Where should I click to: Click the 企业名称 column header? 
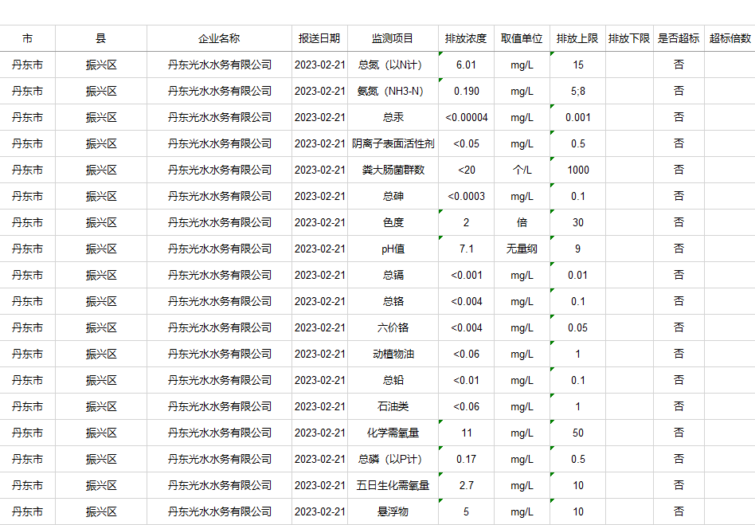tap(219, 38)
